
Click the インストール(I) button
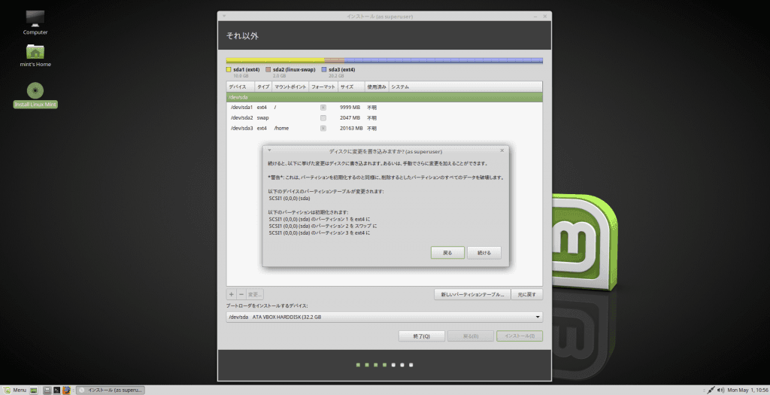tap(520, 336)
